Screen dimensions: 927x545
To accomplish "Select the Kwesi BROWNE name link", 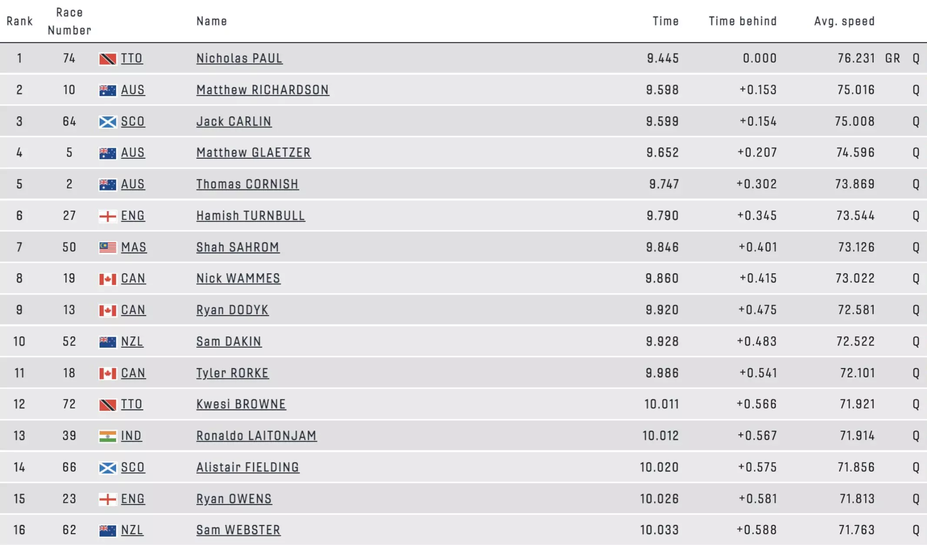I will [241, 404].
